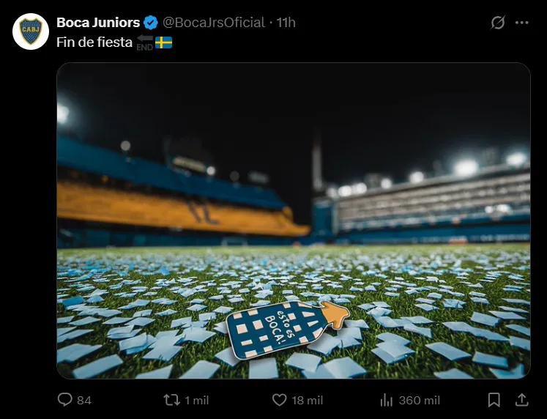Click the Sweden flag emoji
This screenshot has height=419, width=547.
[163, 42]
